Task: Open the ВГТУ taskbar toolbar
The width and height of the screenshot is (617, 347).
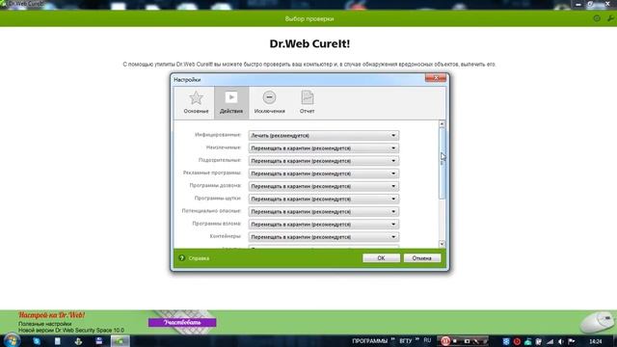Action: coord(405,341)
